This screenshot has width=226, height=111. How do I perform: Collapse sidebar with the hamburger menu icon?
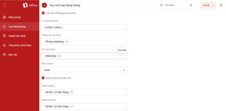[x=5, y=5]
